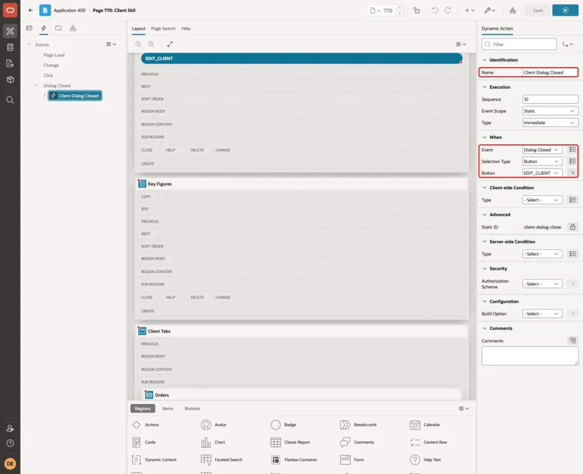The image size is (583, 474).
Task: Click the Zoom In icon in Layout
Action: (x=151, y=44)
